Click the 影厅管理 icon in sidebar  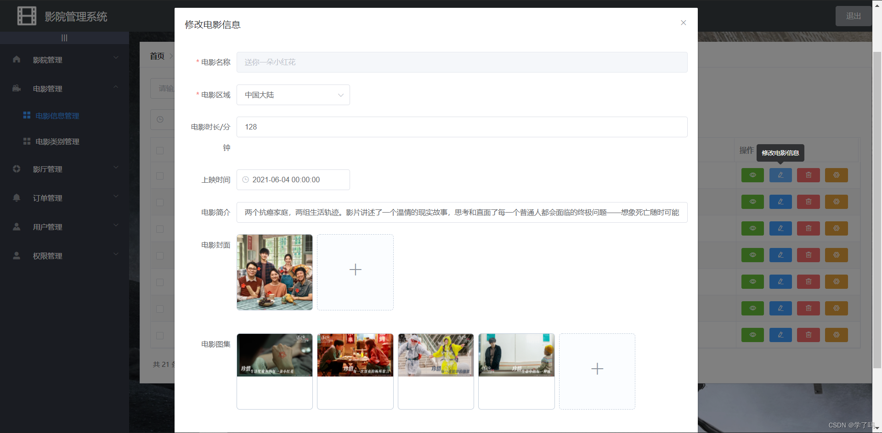(17, 169)
